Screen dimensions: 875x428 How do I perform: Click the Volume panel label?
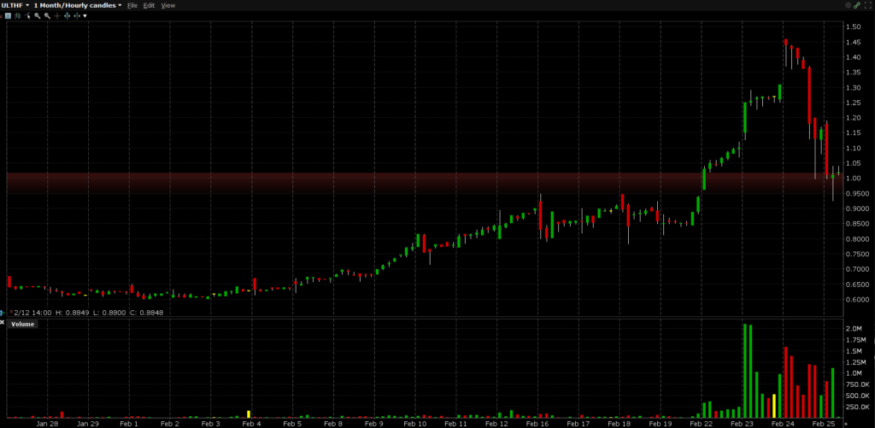click(23, 325)
